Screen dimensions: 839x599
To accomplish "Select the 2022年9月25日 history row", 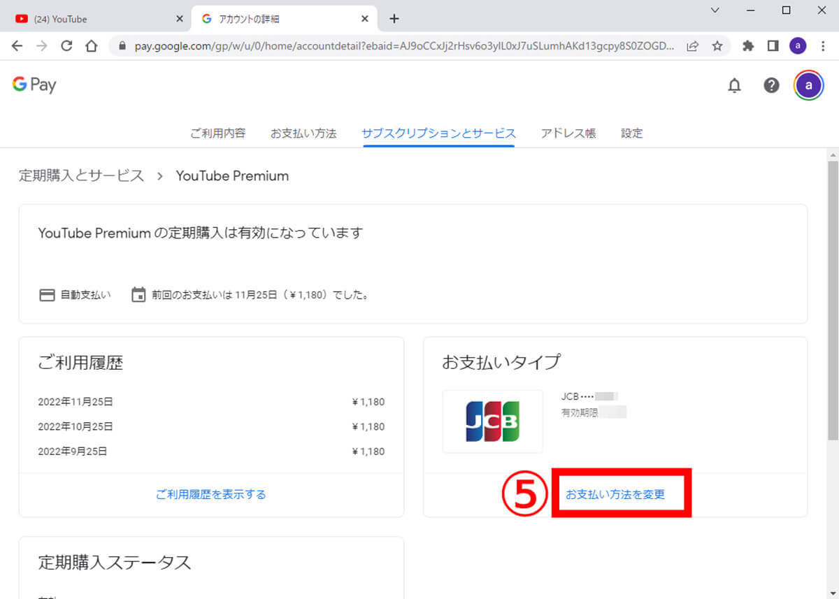I will click(x=211, y=452).
